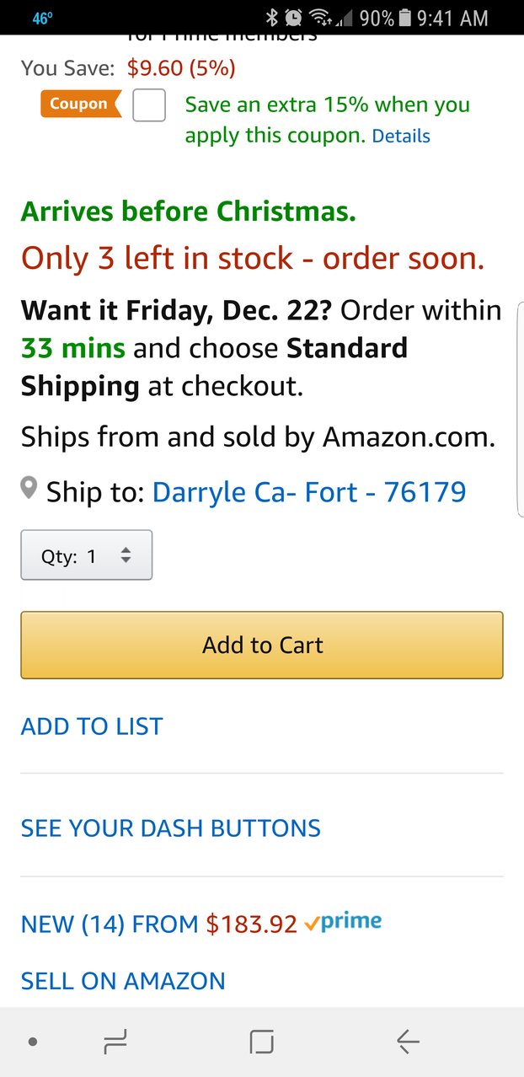Screen dimensions: 524x1077
Task: Go back using the arrow navigation icon
Action: click(408, 1042)
